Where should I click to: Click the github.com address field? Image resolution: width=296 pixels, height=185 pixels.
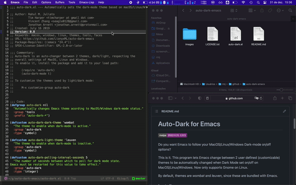coord(234,98)
